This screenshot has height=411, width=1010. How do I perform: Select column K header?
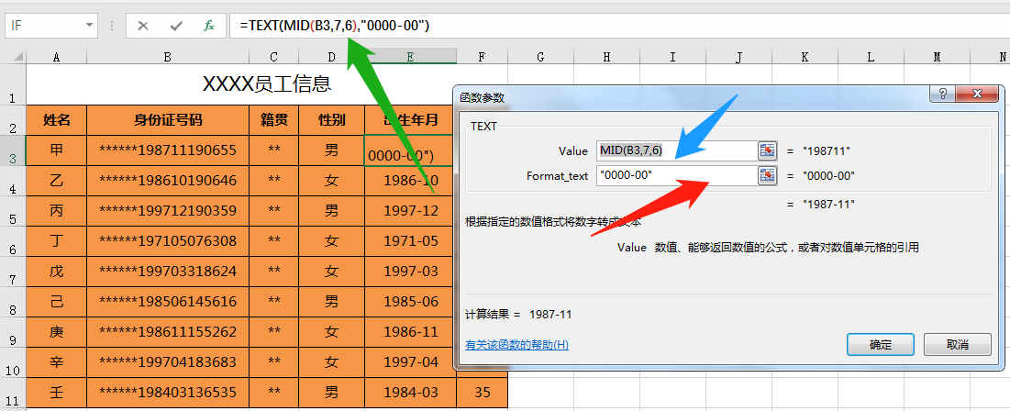(x=805, y=57)
